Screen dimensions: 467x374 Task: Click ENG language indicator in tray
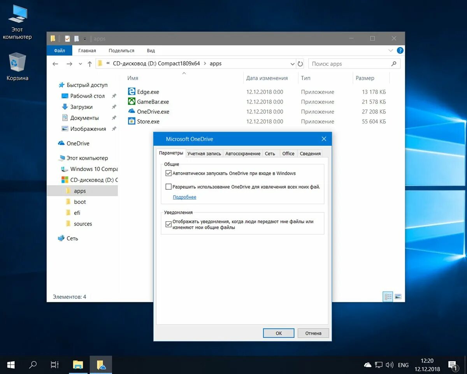tap(403, 365)
